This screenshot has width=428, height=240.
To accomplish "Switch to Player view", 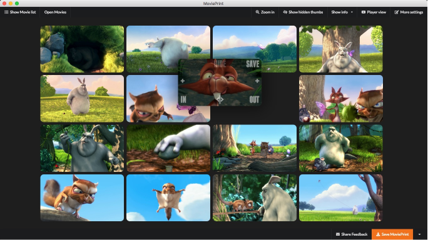I will 374,12.
